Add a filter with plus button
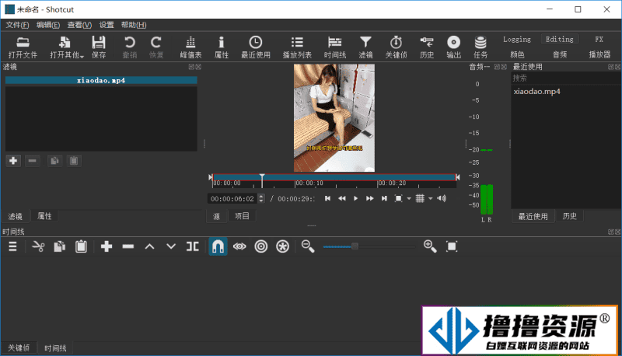 tap(13, 161)
